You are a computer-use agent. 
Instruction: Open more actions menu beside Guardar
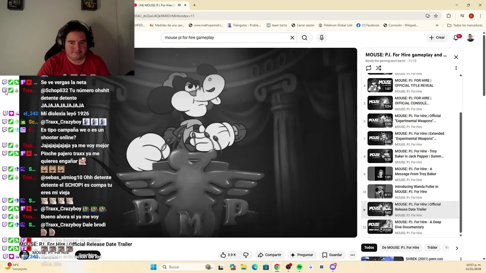coord(352,255)
